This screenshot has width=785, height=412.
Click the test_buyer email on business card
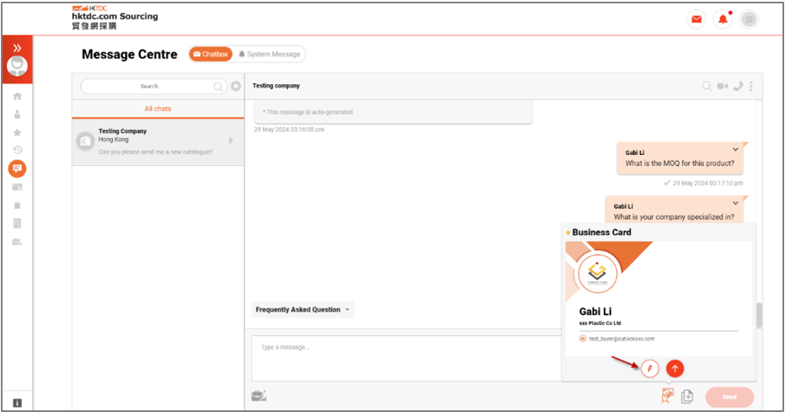pos(622,339)
